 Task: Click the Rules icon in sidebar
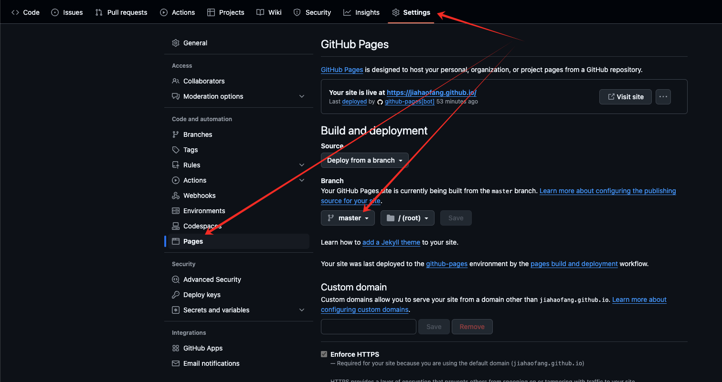pyautogui.click(x=176, y=165)
